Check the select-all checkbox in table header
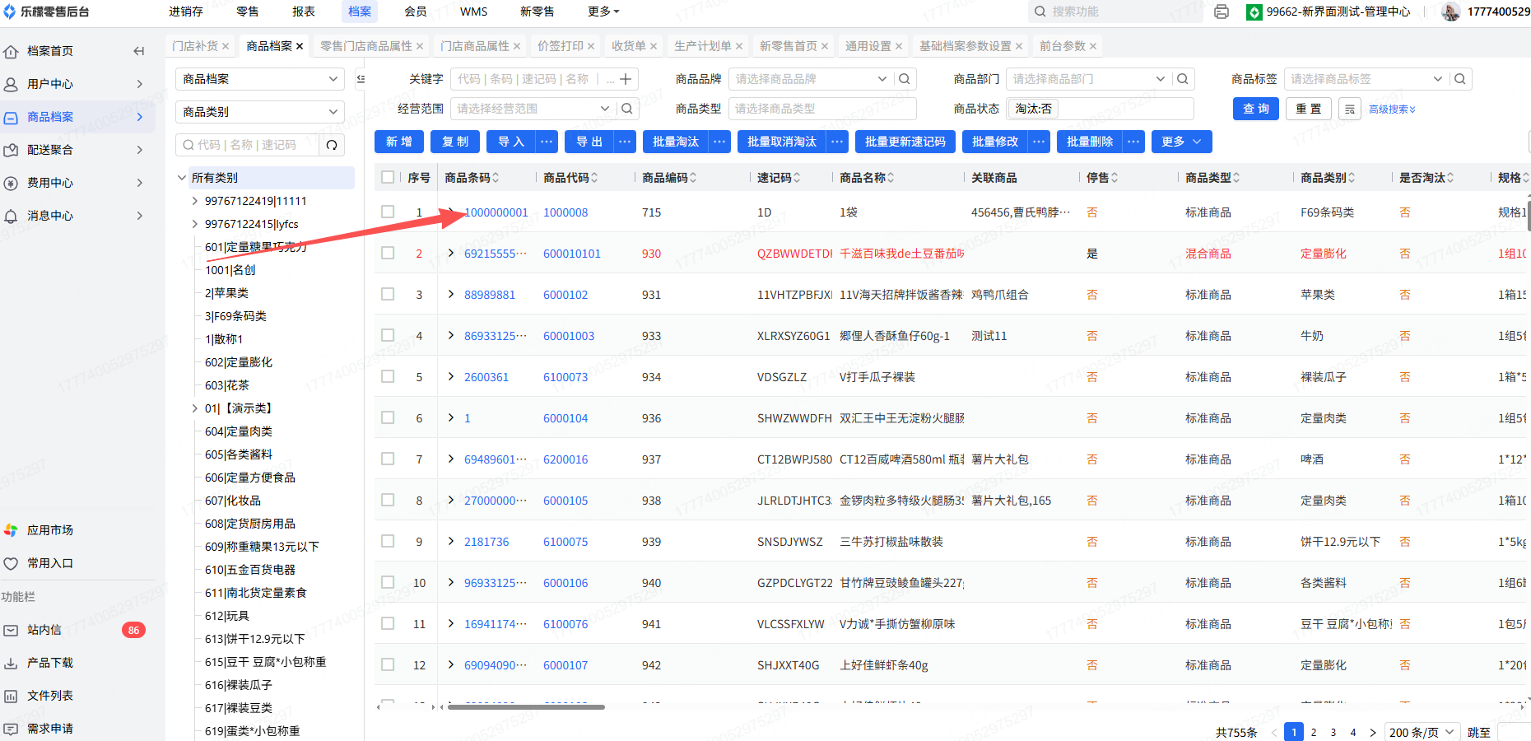The width and height of the screenshot is (1531, 741). [388, 177]
